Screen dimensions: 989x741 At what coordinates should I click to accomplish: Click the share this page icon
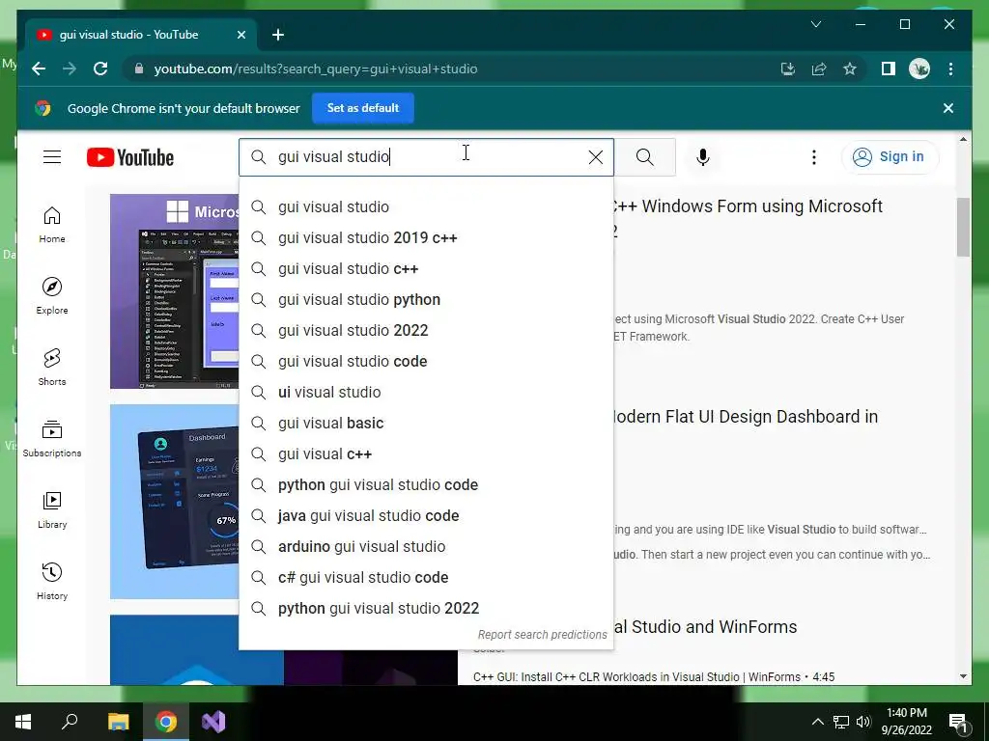click(x=819, y=69)
